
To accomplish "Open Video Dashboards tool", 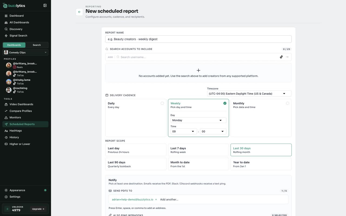I will tap(25, 104).
